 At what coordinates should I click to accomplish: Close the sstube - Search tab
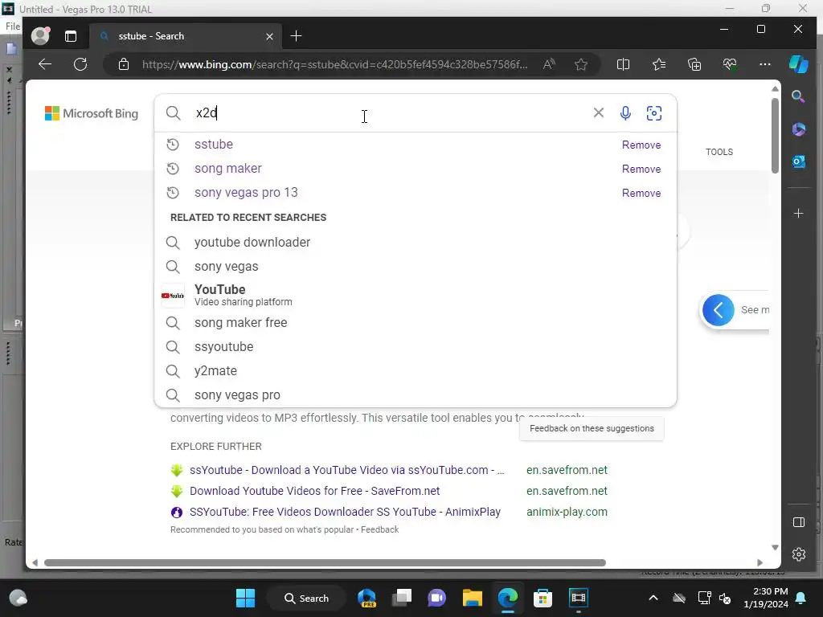[x=269, y=36]
